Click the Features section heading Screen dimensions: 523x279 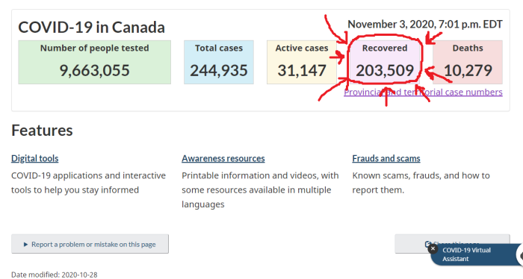tap(42, 131)
